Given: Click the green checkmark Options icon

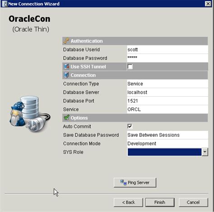Looking at the screenshot, I should (66, 117).
